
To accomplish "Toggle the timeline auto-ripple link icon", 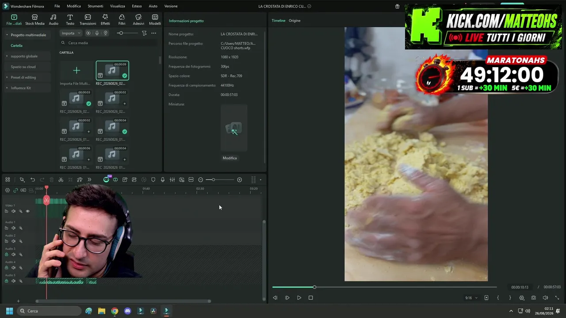I will coord(15,190).
